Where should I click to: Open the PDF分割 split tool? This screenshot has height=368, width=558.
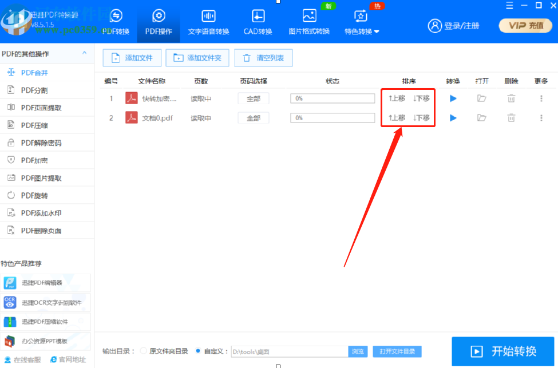(34, 90)
